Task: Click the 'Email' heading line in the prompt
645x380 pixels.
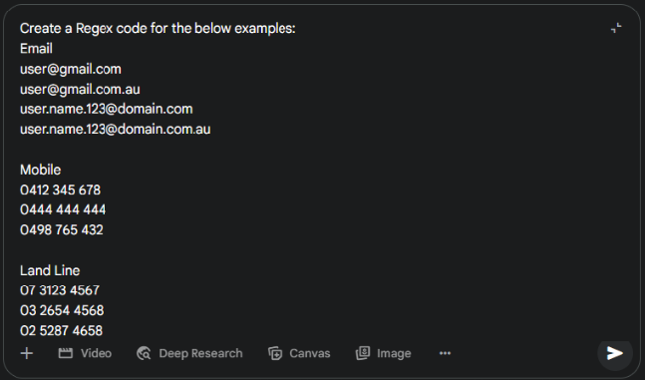Action: click(36, 49)
